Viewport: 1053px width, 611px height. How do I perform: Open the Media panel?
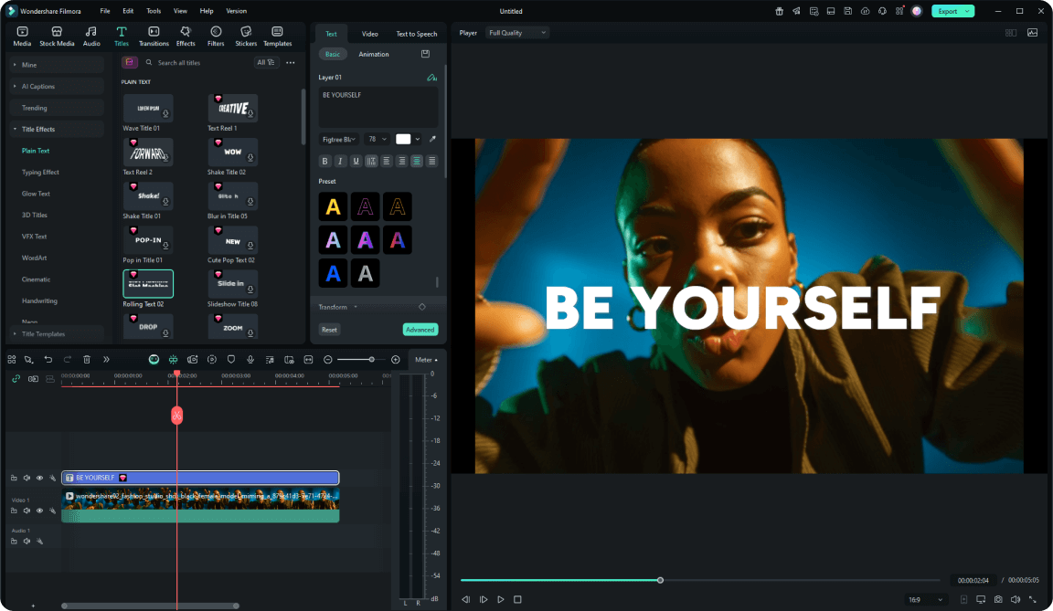tap(22, 37)
